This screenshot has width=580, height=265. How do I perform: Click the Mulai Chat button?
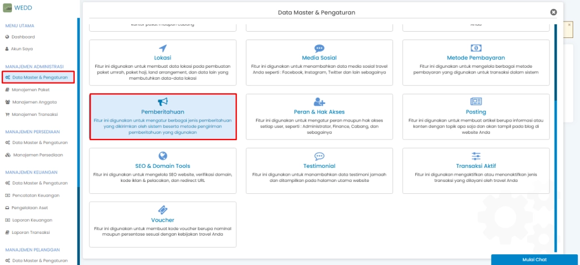click(x=534, y=259)
